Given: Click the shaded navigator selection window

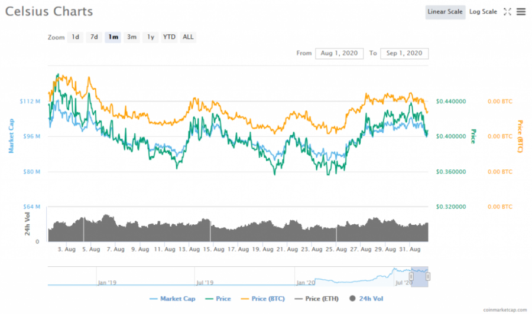Looking at the screenshot, I should 419,277.
